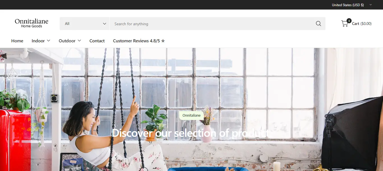383x171 pixels.
Task: Open the Outdoor menu item
Action: (67, 41)
